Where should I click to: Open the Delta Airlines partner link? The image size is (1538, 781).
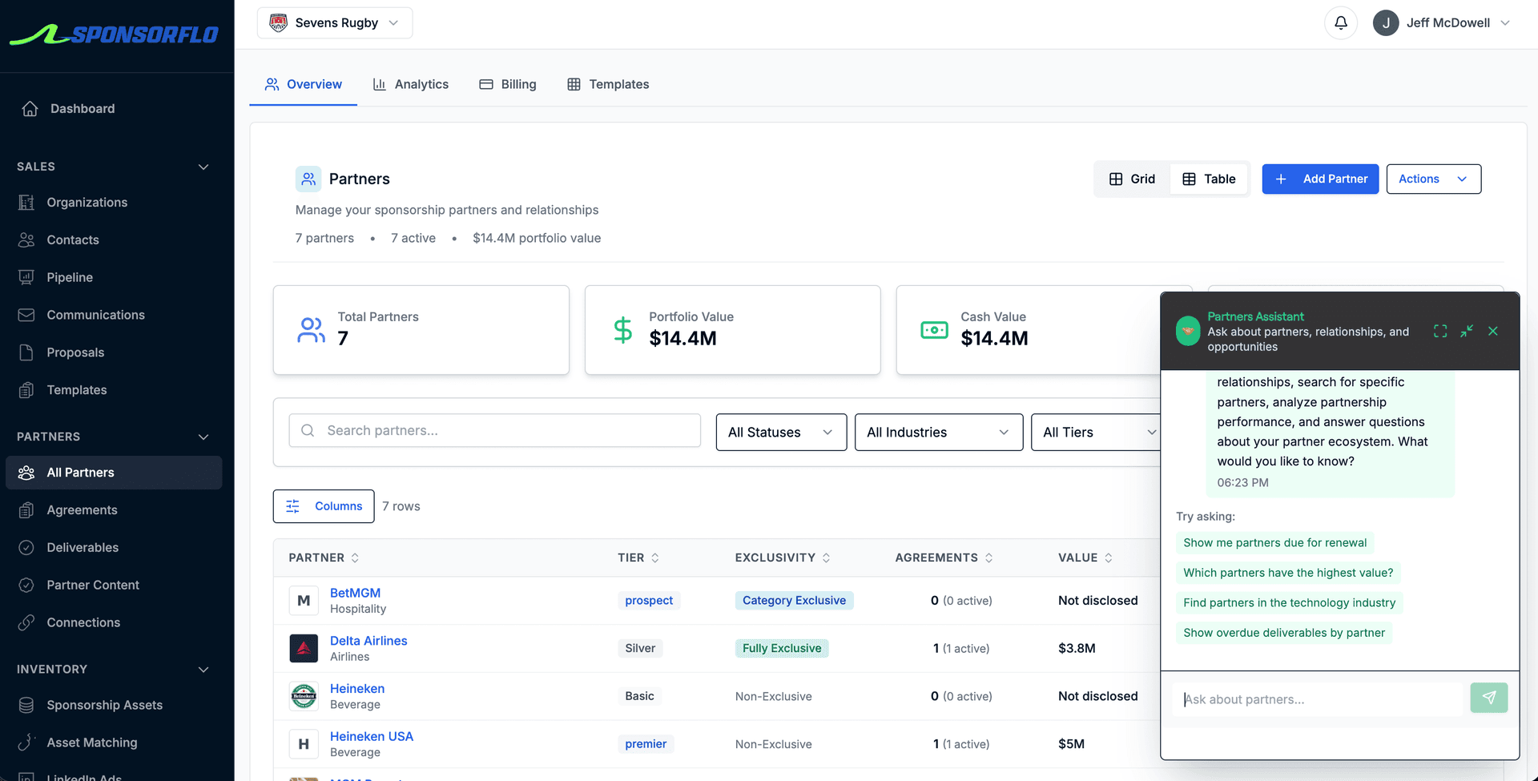tap(368, 640)
